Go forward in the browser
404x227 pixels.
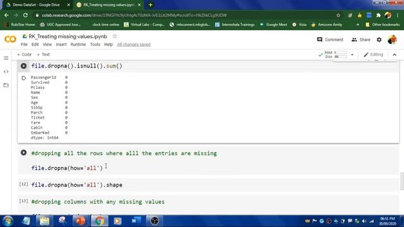pos(16,15)
